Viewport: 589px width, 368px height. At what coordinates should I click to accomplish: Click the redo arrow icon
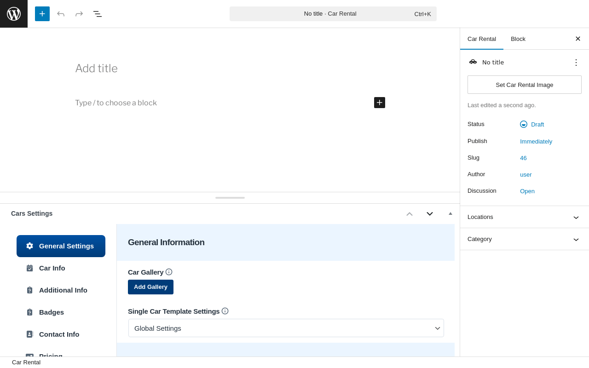pos(79,14)
